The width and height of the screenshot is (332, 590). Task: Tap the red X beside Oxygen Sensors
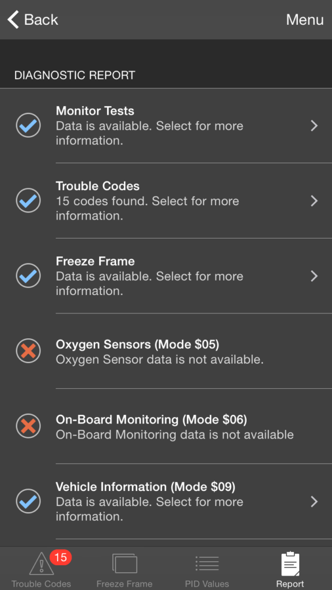28,351
